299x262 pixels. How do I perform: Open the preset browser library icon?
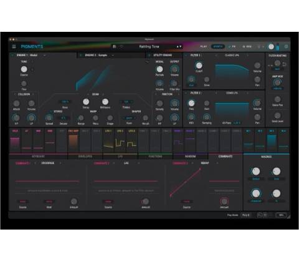[115, 47]
